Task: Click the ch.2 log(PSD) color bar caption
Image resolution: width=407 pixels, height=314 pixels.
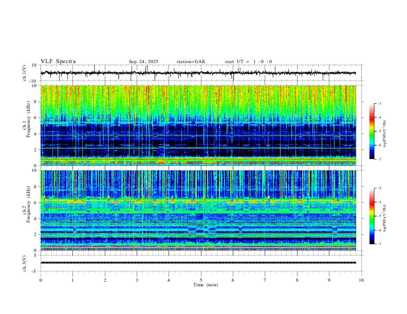Action: click(x=385, y=218)
